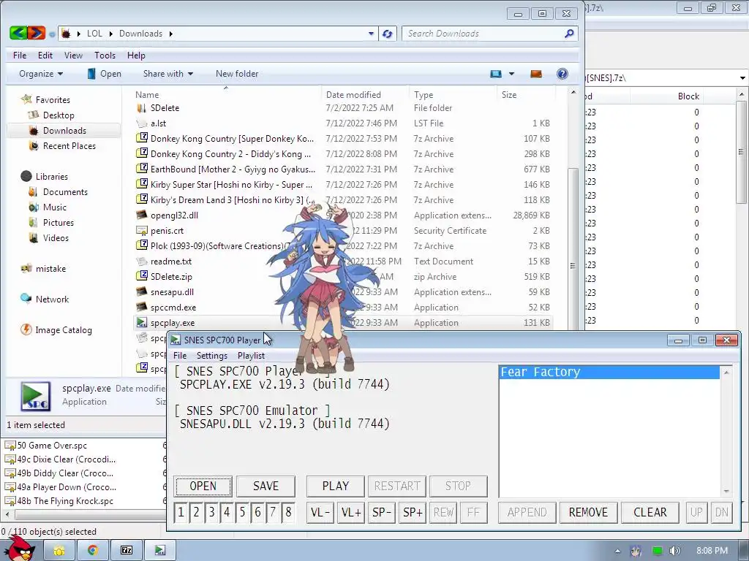Expand the Share with dropdown
This screenshot has width=749, height=561.
coord(168,74)
